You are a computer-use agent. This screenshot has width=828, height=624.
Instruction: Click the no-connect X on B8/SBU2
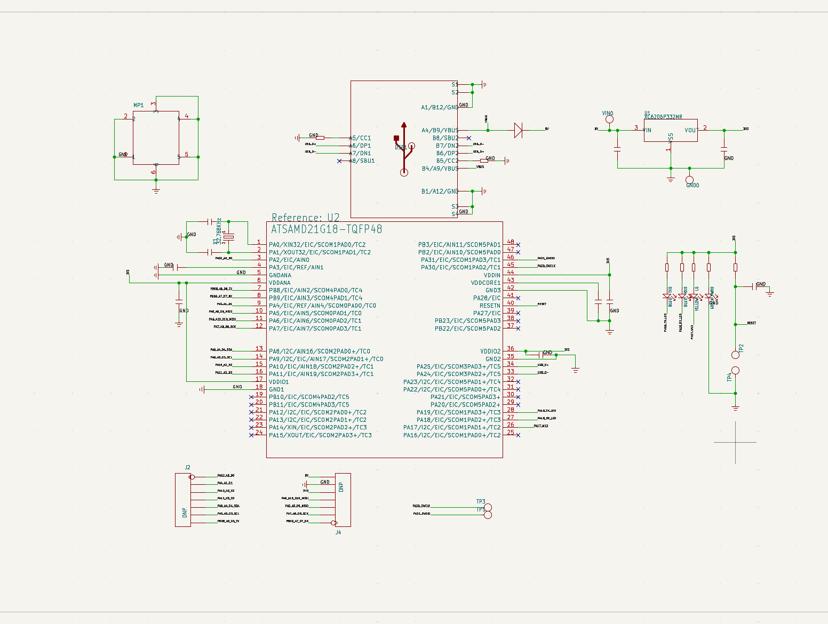[x=468, y=138]
